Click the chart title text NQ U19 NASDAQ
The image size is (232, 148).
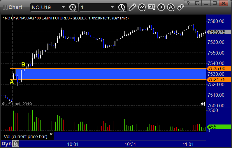66,18
